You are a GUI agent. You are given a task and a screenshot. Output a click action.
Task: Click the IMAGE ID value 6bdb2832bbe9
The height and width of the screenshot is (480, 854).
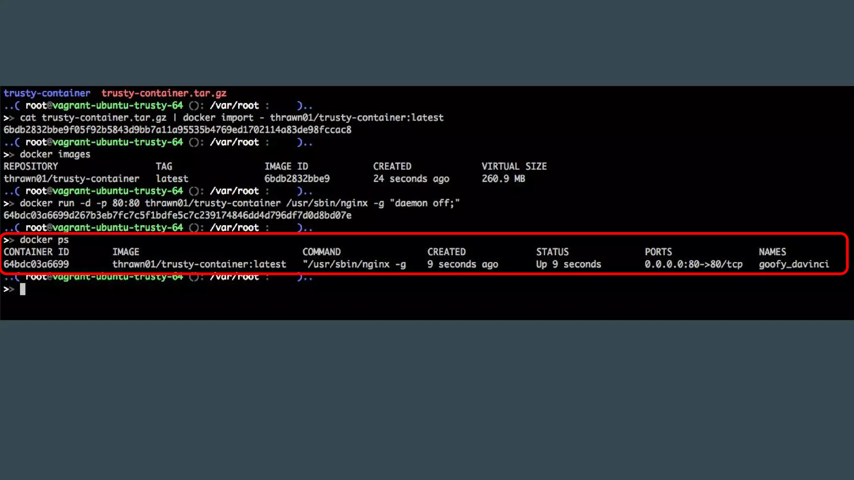click(x=297, y=179)
